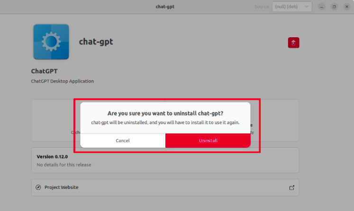The height and width of the screenshot is (211, 354).
Task: Open the Project Website row
Action: coord(165,187)
